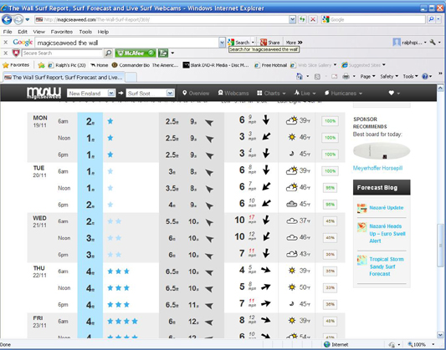Image resolution: width=446 pixels, height=350 pixels.
Task: Click the sponsor surfboard image
Action: coord(382,151)
